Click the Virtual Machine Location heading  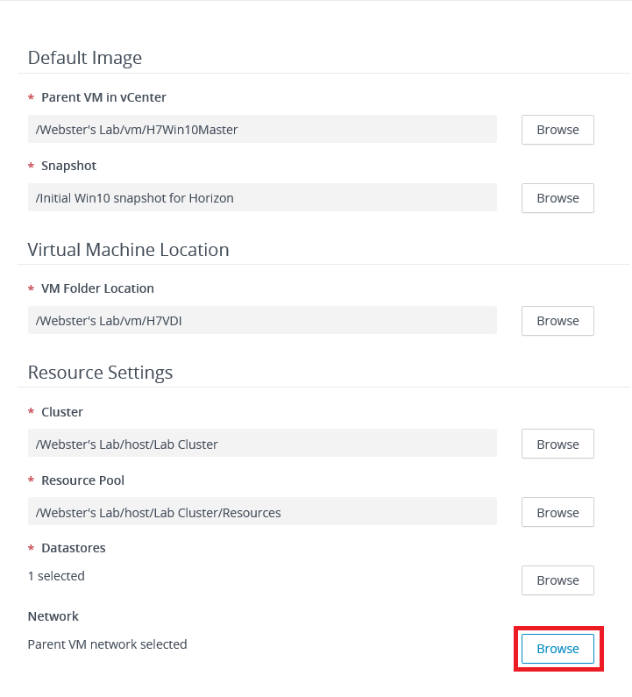point(128,250)
